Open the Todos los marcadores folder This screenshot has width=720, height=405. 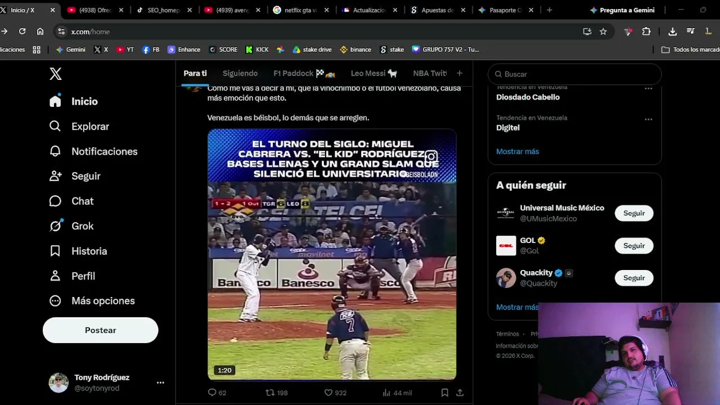(x=690, y=49)
